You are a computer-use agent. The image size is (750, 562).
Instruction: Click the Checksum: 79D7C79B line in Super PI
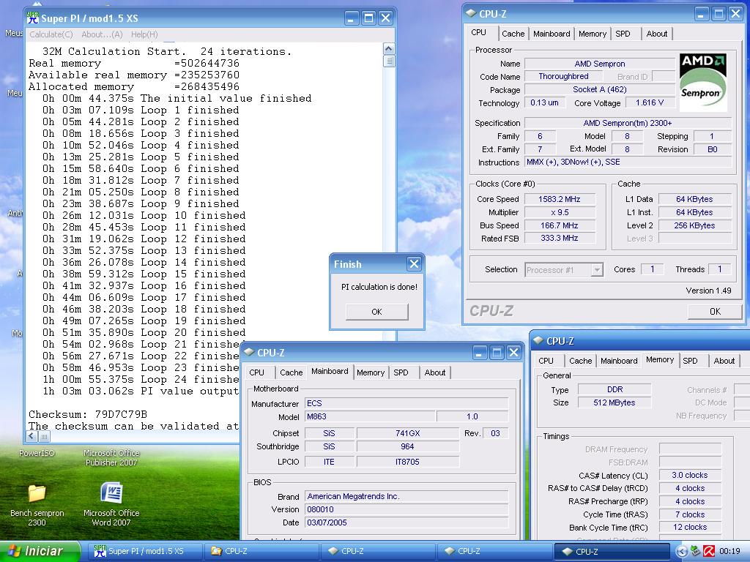point(88,414)
